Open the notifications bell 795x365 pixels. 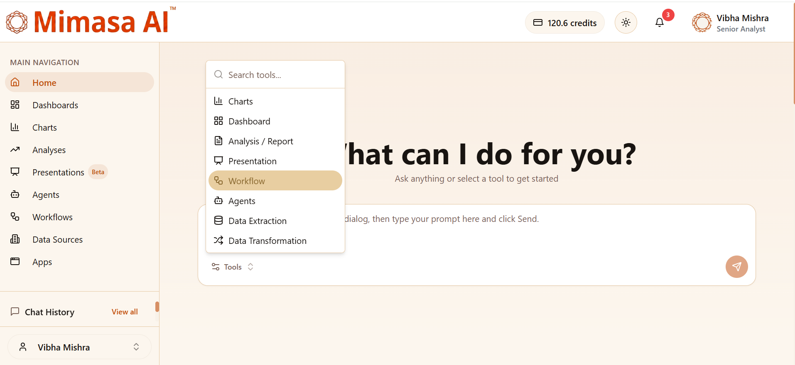(x=660, y=22)
